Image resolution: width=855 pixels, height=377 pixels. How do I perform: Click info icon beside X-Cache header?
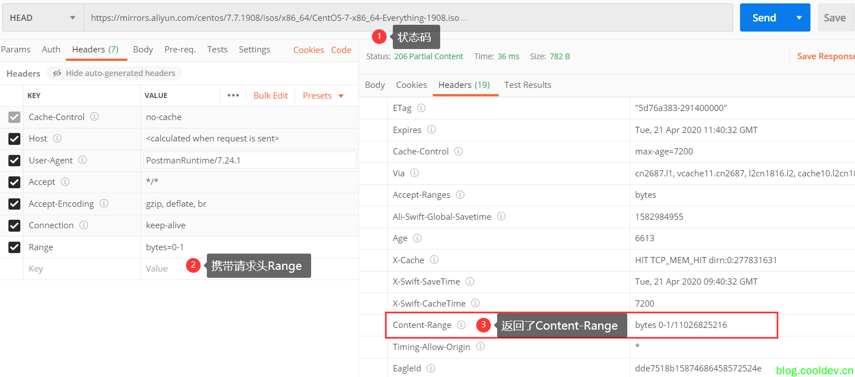tap(434, 260)
